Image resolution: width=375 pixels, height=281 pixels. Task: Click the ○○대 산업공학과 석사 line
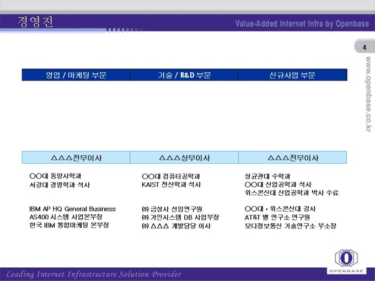pos(278,185)
